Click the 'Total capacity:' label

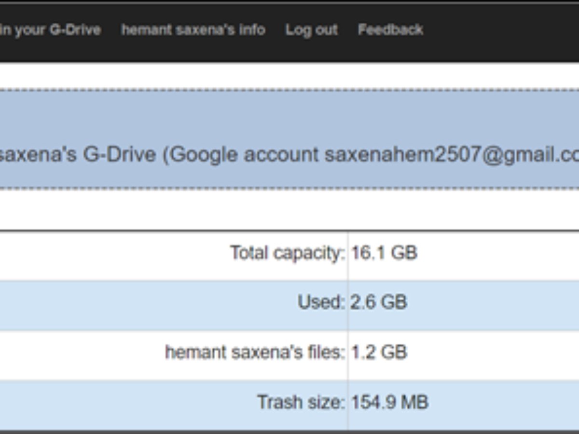pyautogui.click(x=287, y=253)
